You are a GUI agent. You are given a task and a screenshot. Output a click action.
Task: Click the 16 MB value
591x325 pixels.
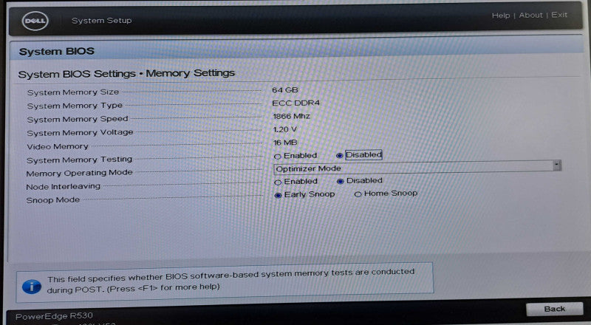pos(285,143)
